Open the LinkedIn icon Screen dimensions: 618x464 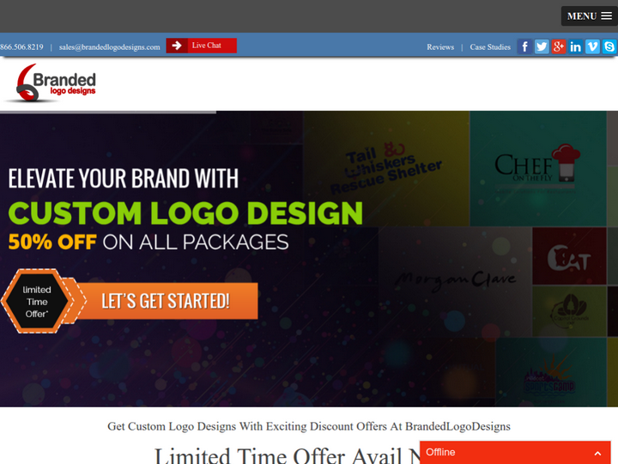tap(575, 46)
